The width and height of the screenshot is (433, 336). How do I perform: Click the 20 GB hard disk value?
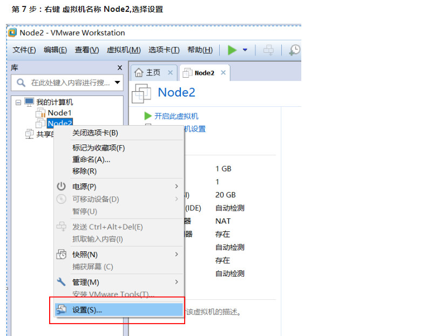tap(225, 195)
